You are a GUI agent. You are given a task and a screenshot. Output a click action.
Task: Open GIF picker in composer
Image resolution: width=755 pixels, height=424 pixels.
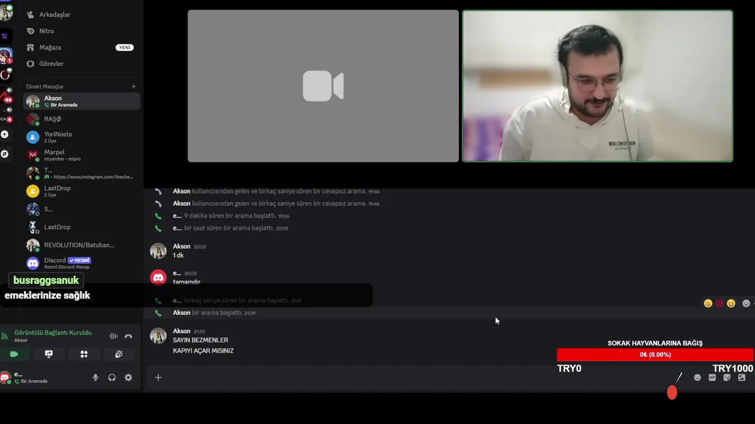[x=712, y=377]
